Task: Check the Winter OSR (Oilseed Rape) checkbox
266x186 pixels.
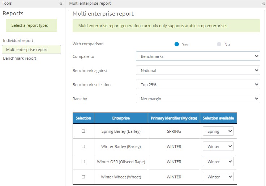Action: tap(83, 162)
